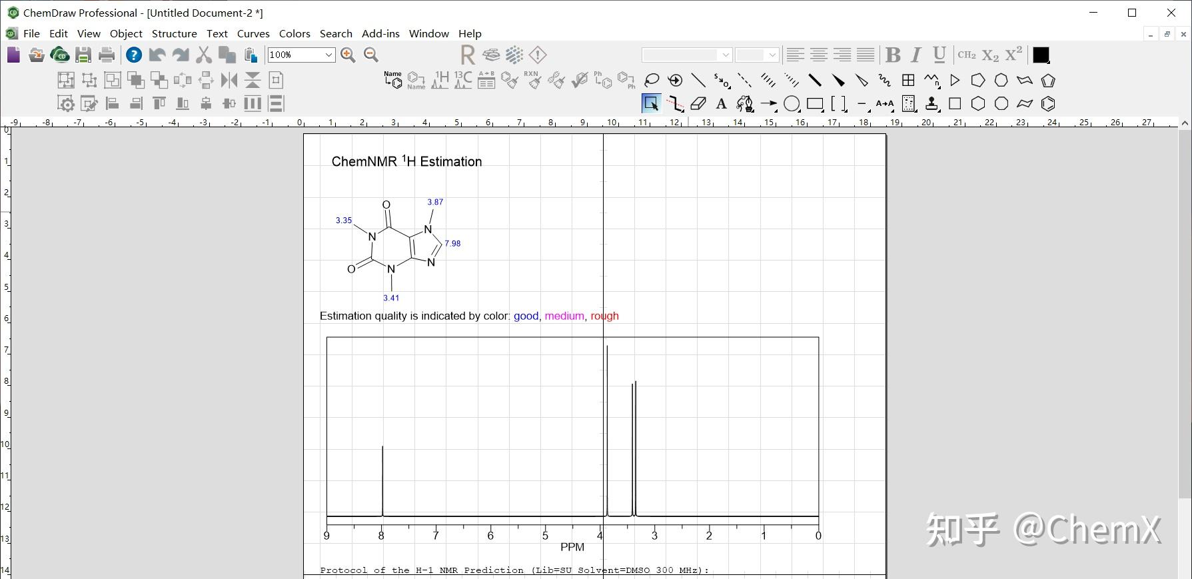Select the Arrow drawing tool
Screen dimensions: 1192x579
click(x=768, y=104)
